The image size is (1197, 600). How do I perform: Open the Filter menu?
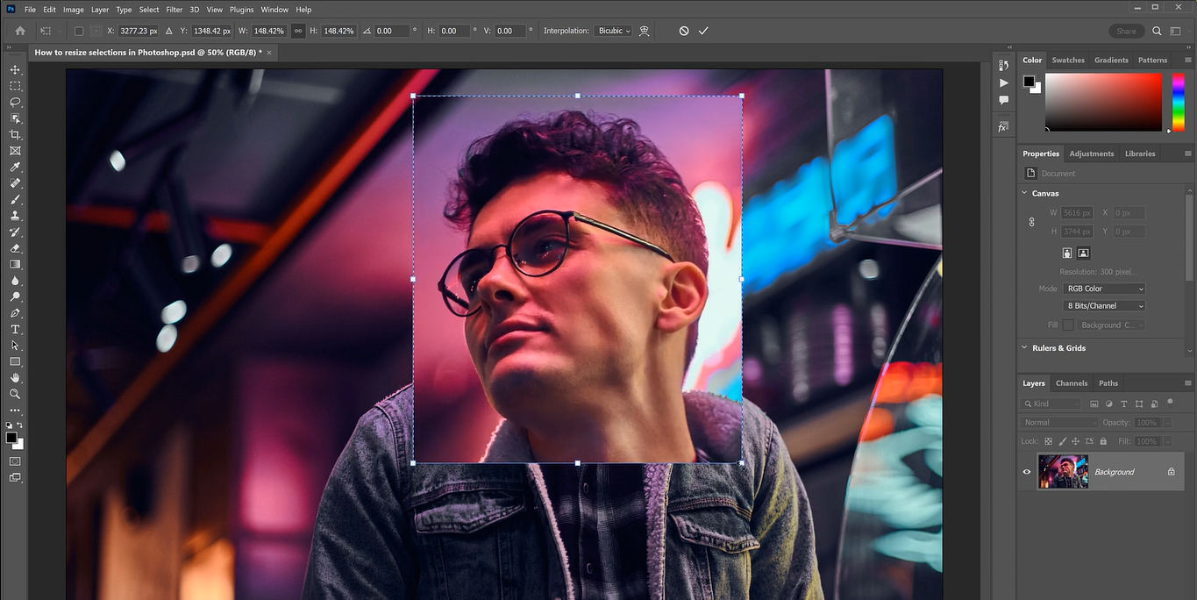[175, 10]
